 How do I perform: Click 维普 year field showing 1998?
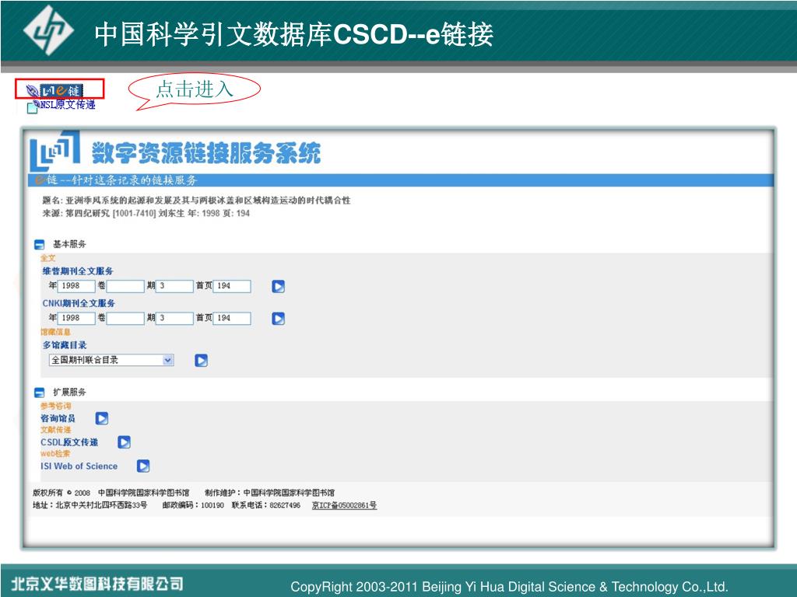(x=76, y=286)
